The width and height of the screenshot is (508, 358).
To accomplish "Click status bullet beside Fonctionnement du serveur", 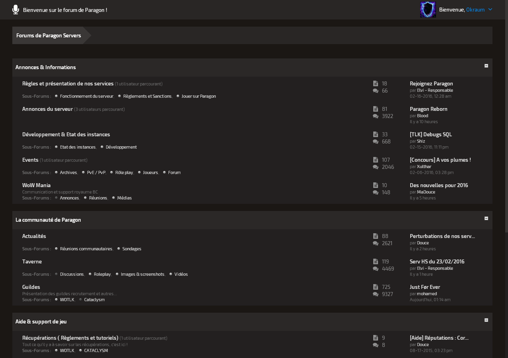I will click(x=56, y=96).
